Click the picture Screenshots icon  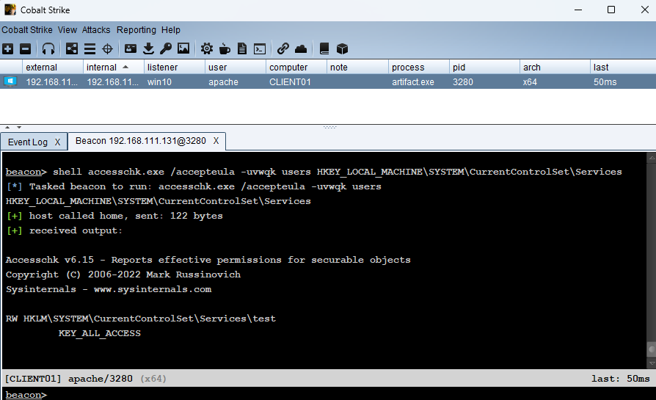pyautogui.click(x=183, y=49)
